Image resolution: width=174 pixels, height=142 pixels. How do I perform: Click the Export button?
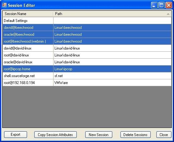tap(15, 134)
